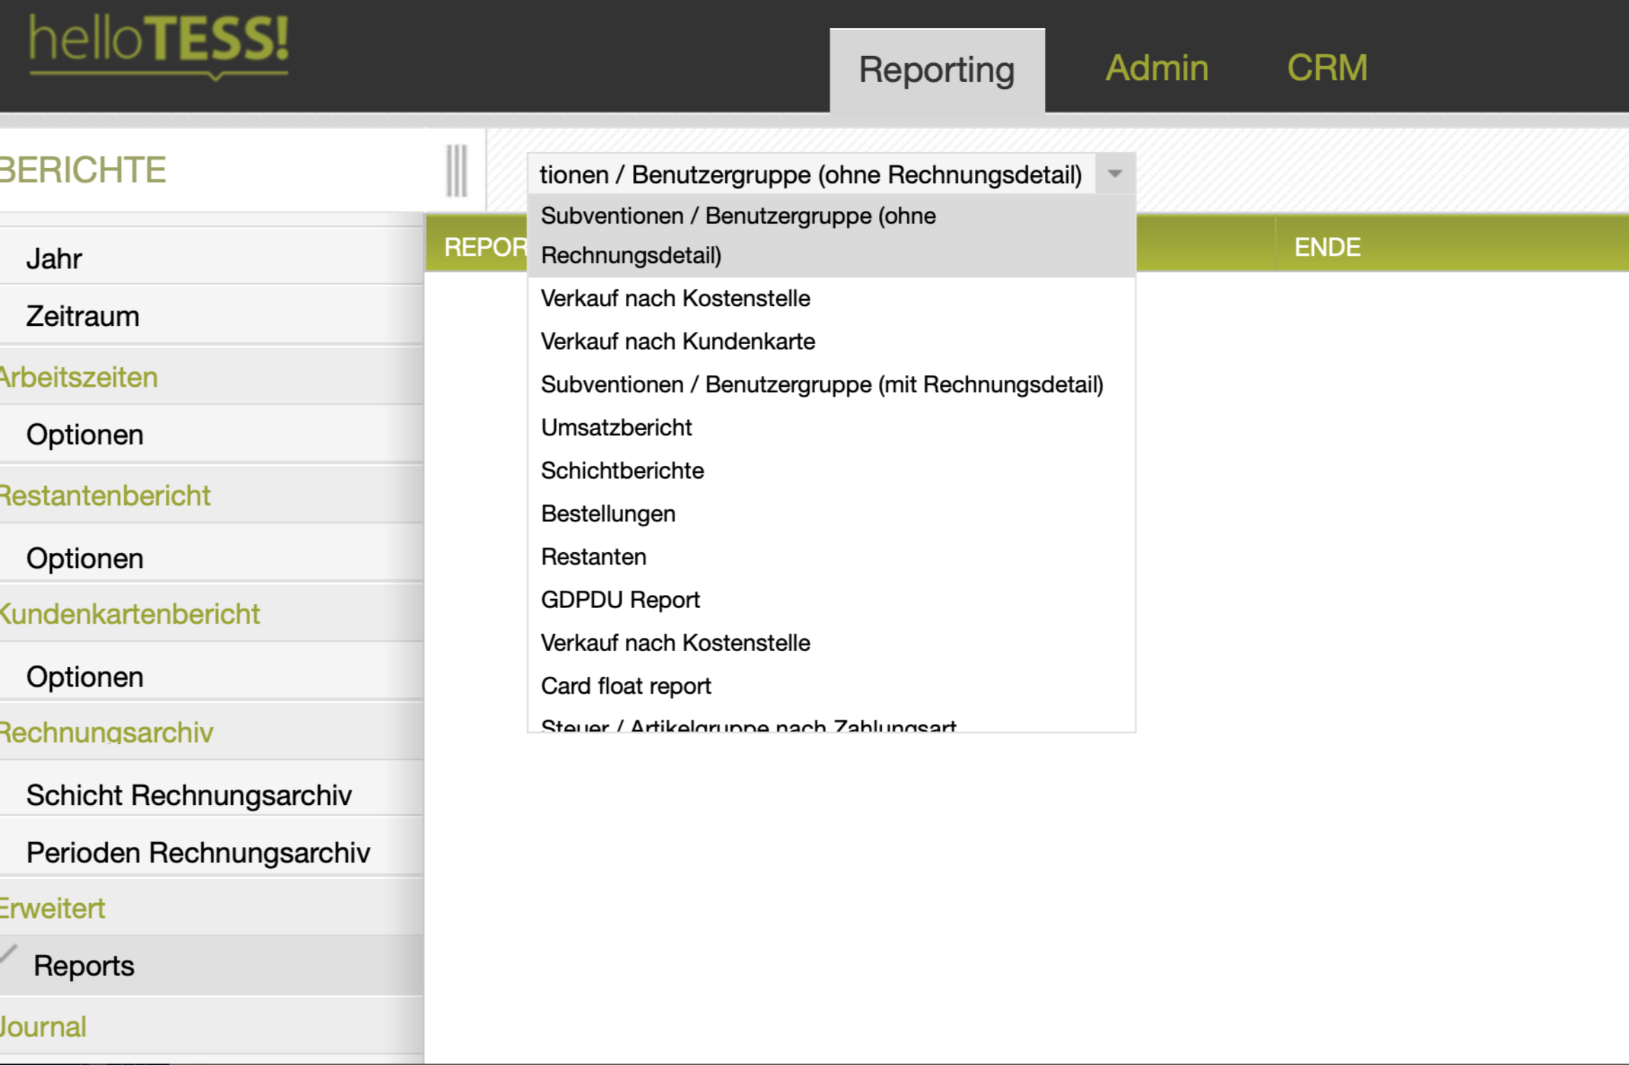Choose Verkauf nach Kundenkarte option
Screen dimensions: 1629x1065
pyautogui.click(x=831, y=341)
